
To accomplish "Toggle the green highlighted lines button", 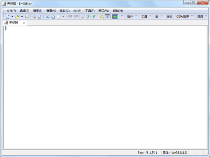I will (x=115, y=17).
